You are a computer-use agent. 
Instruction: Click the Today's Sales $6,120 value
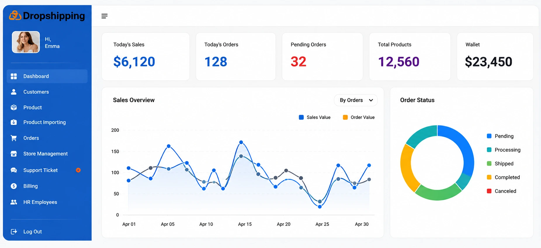click(x=134, y=62)
